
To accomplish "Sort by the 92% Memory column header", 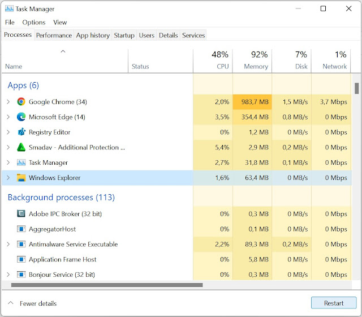I will pyautogui.click(x=252, y=61).
